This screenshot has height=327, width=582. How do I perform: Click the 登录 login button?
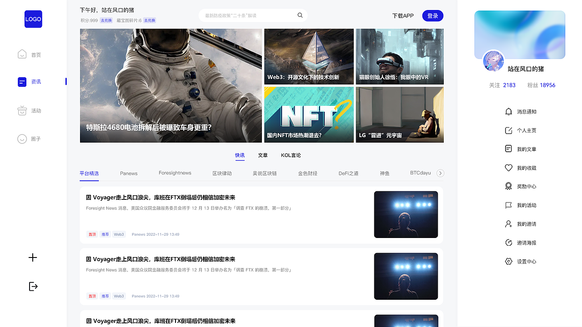(x=433, y=16)
